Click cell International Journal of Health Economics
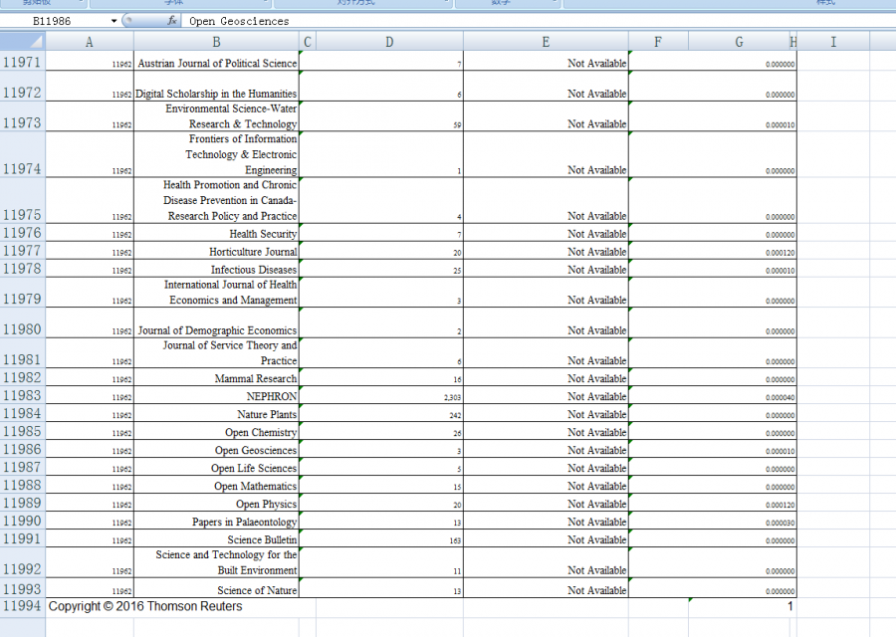This screenshot has height=637, width=896. point(217,293)
